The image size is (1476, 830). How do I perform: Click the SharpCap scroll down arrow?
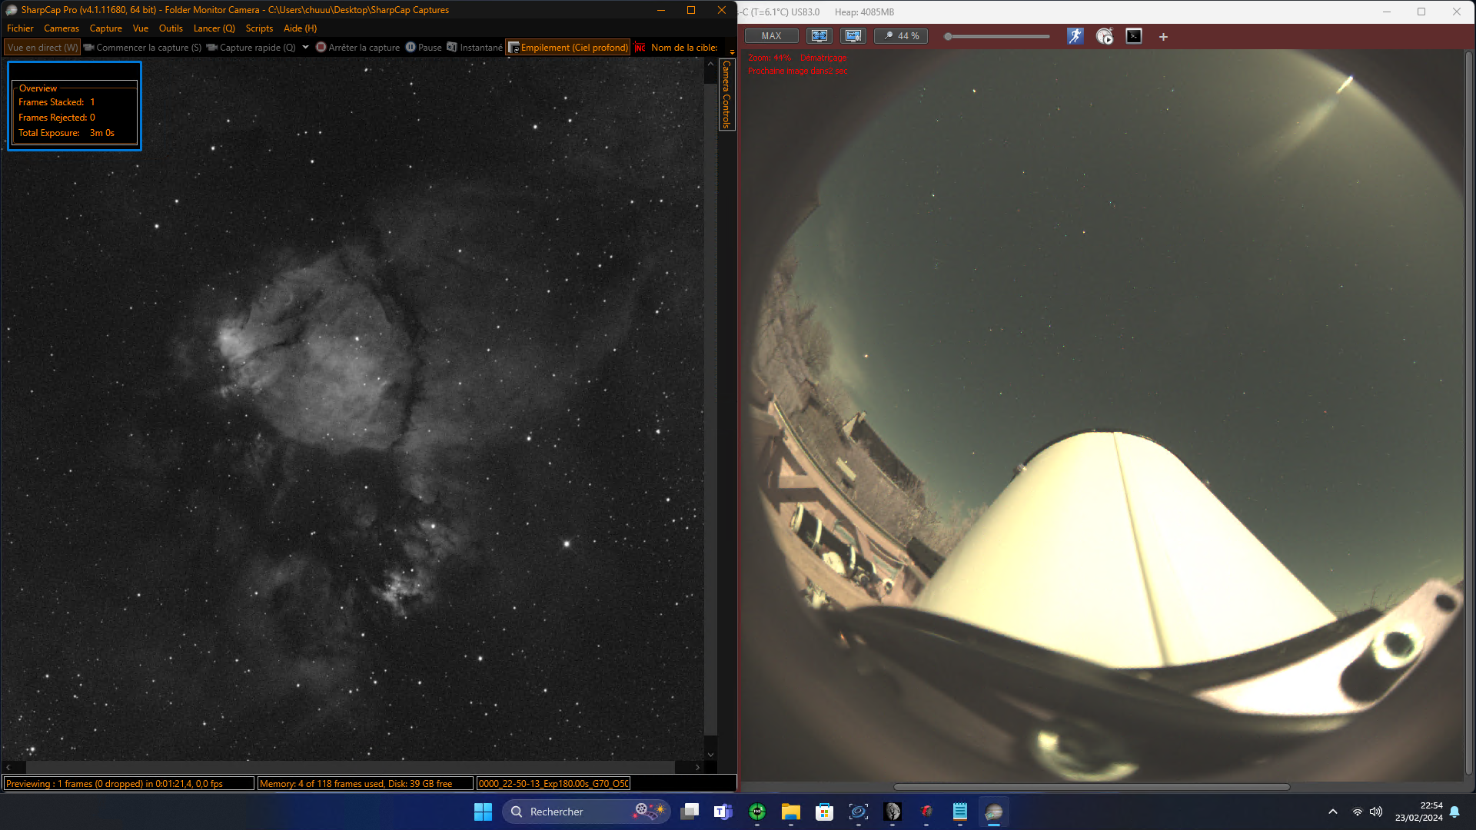pyautogui.click(x=710, y=755)
